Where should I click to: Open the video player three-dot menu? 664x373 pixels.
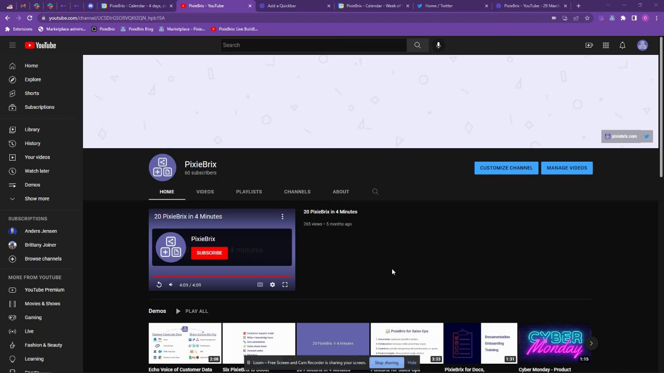pyautogui.click(x=282, y=217)
